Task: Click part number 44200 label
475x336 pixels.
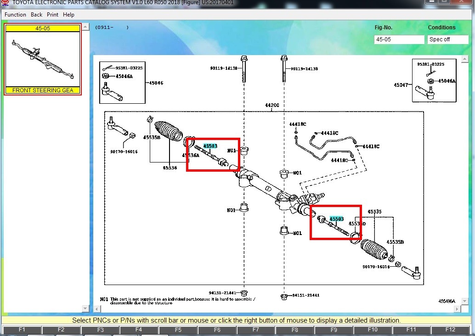Action: pyautogui.click(x=272, y=105)
